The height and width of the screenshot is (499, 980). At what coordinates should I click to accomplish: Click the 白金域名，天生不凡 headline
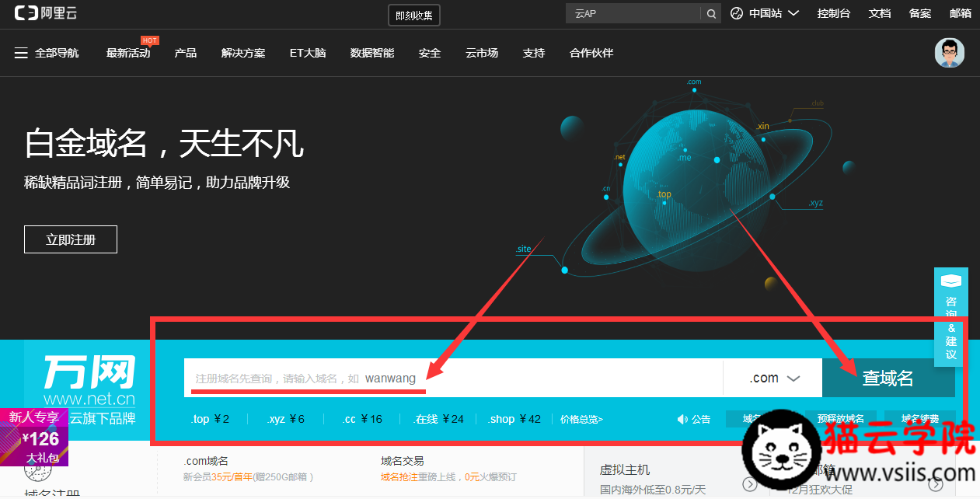164,142
